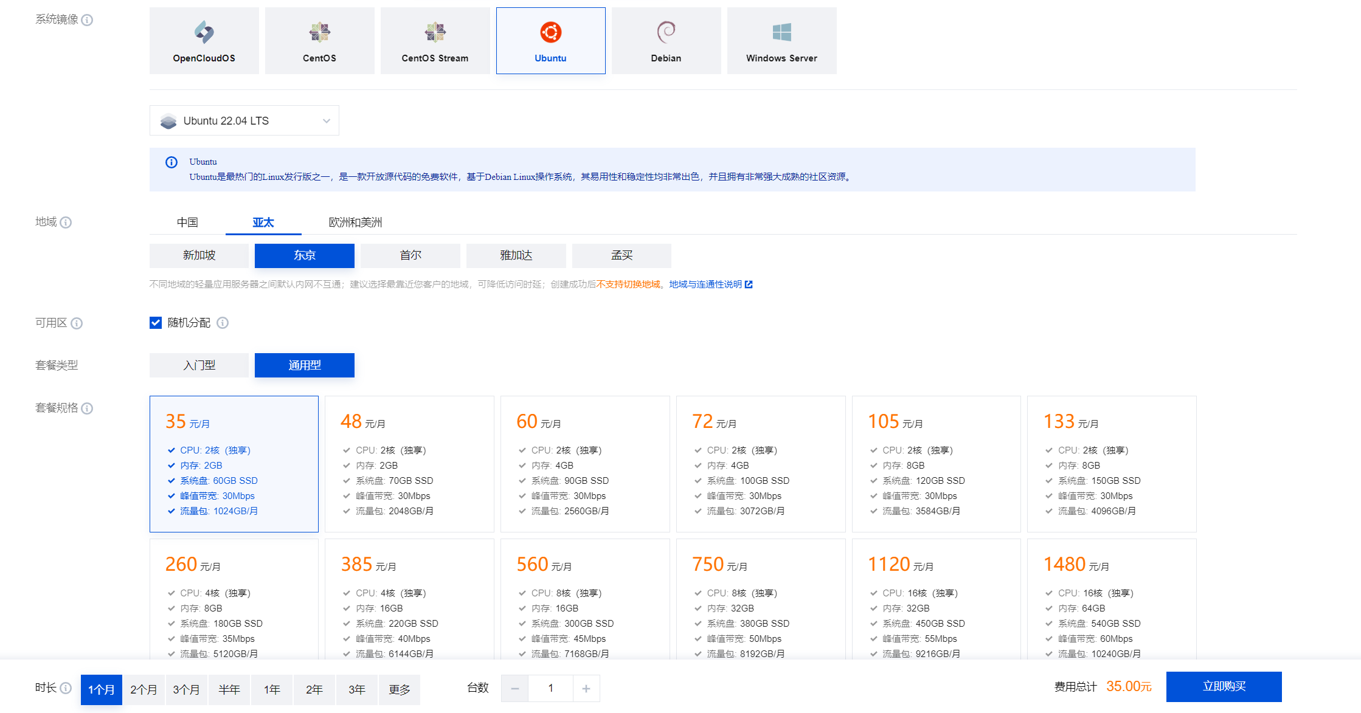Click the info icon beside 系统镜像
1361x713 pixels.
point(88,20)
